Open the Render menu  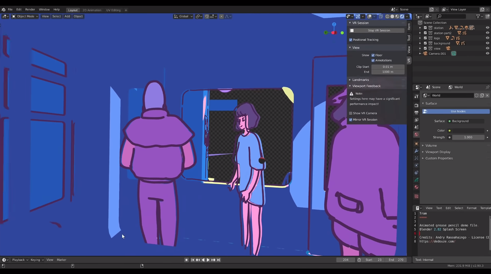click(x=30, y=10)
